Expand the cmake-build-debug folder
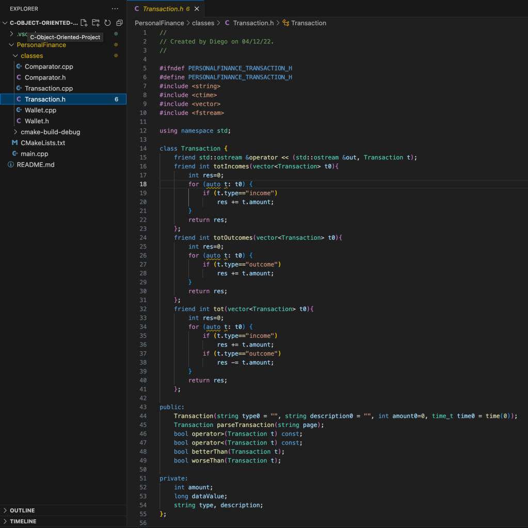The image size is (528, 528). pos(50,132)
